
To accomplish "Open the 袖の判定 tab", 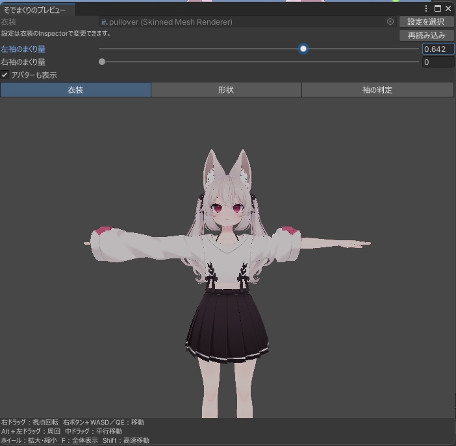I will coord(377,90).
